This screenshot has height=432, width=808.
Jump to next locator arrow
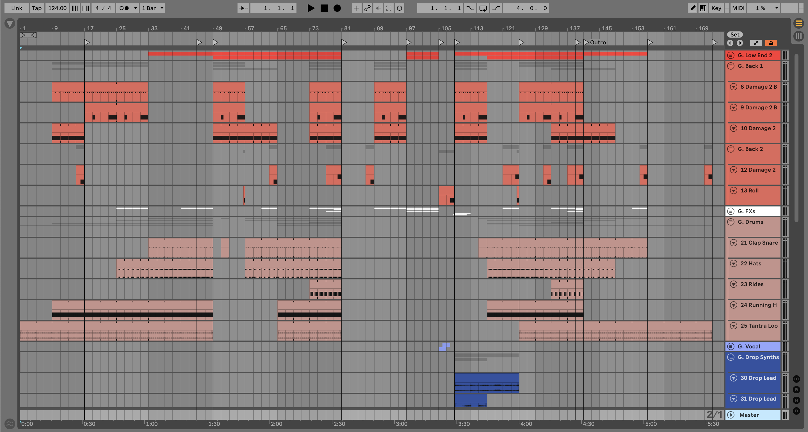tap(739, 43)
